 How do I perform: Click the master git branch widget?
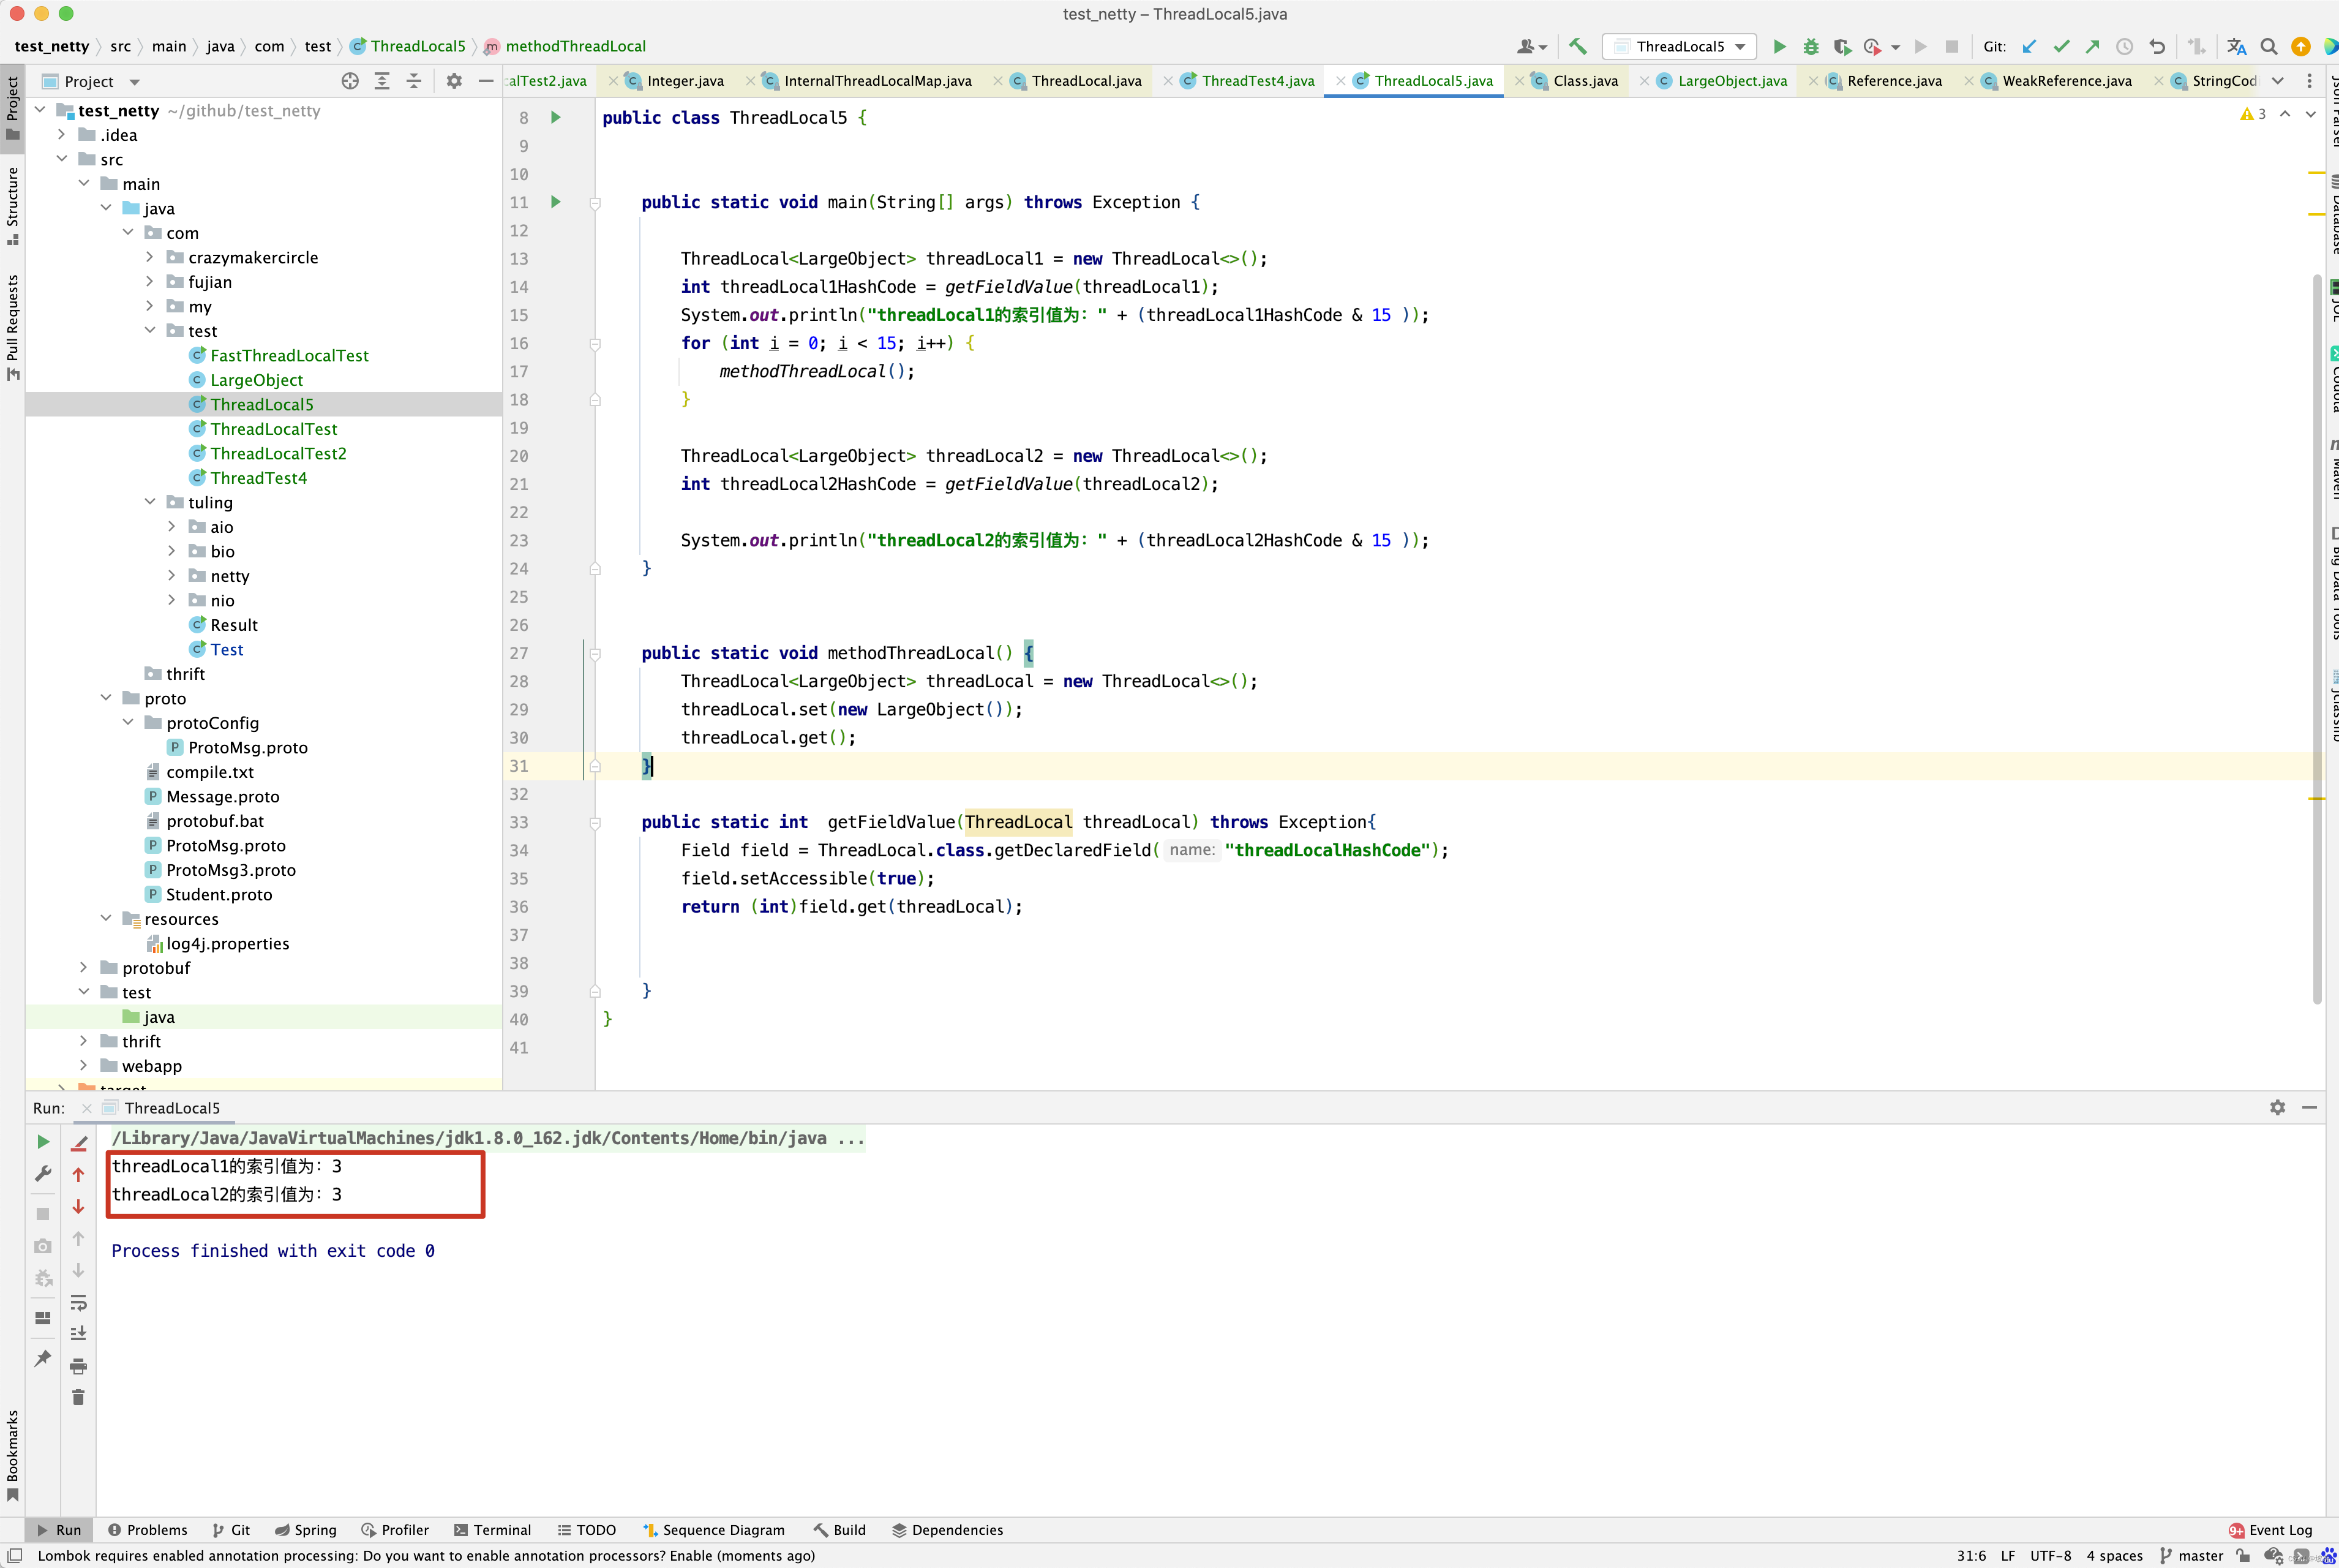pos(2191,1556)
